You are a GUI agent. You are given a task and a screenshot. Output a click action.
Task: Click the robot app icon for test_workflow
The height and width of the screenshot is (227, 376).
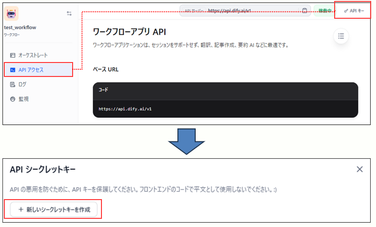pos(12,14)
